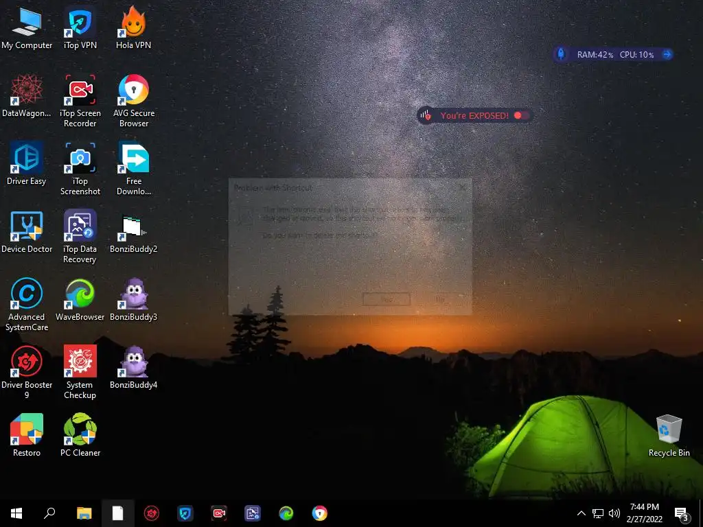Screen dimensions: 703x527
Task: Open Driver Booster from the taskbar
Action: 152,513
